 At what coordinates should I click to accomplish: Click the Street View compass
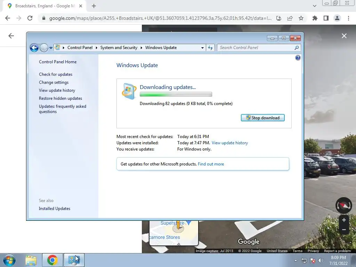(x=344, y=205)
